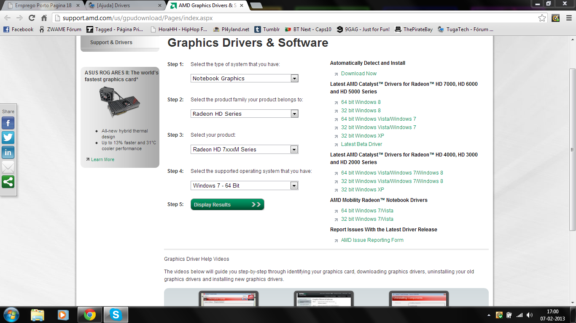Screen dimensions: 576x323
Task: Open the green general share icon
Action: 8,182
